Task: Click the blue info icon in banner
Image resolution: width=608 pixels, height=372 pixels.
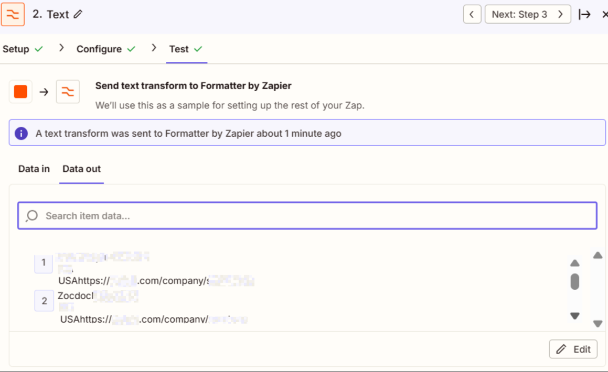Action: [22, 134]
